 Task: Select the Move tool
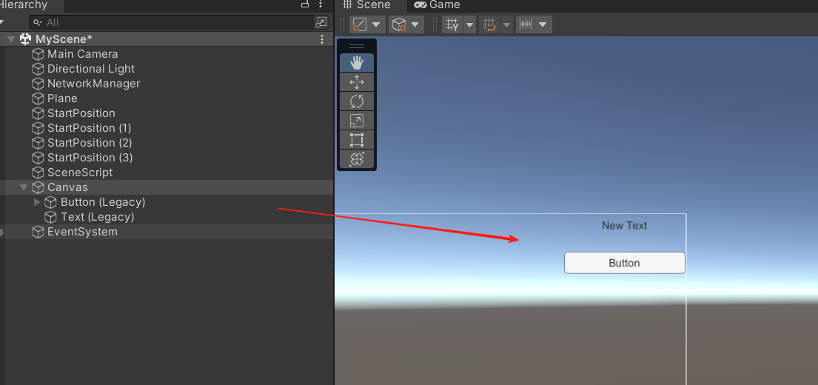[357, 82]
